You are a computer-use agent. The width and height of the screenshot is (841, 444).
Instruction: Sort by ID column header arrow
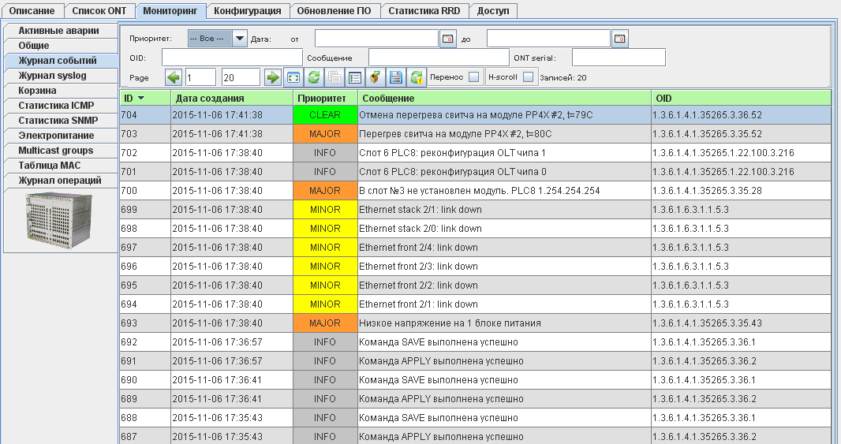[141, 99]
